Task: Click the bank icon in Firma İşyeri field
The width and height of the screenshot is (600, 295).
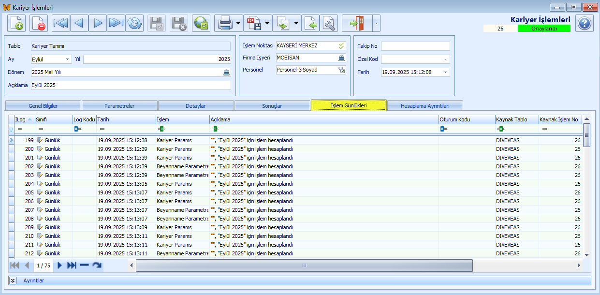Action: (341, 58)
